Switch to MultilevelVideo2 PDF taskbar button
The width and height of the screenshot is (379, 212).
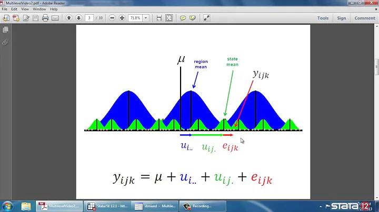[x=59, y=206]
